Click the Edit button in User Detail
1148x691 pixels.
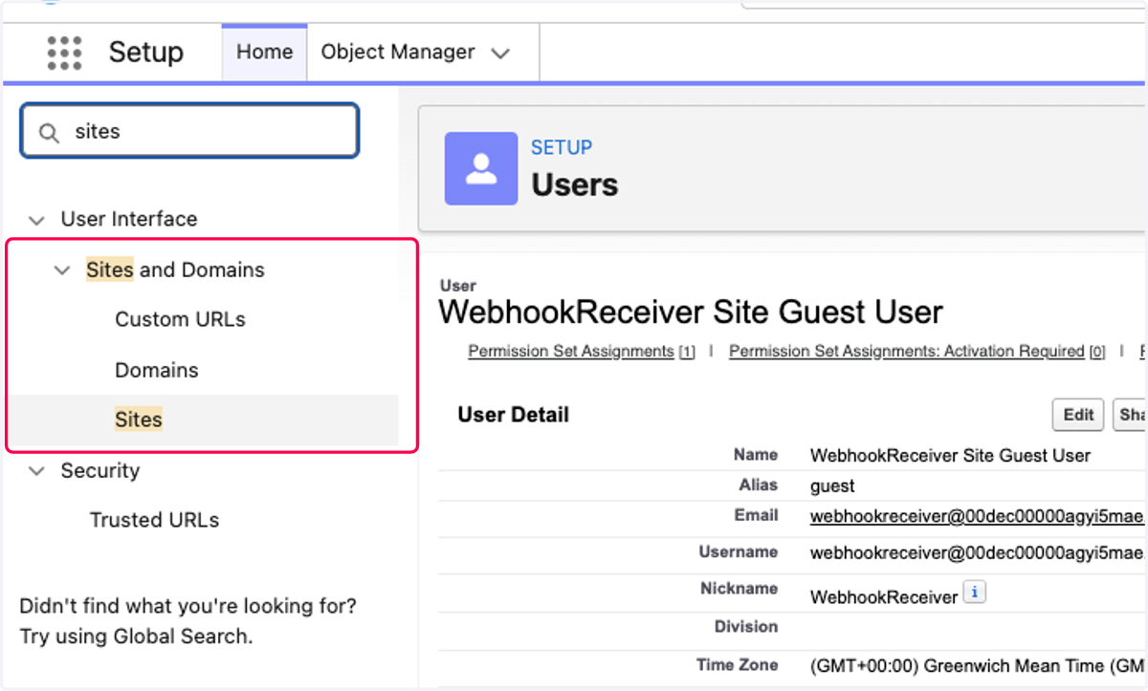1078,415
